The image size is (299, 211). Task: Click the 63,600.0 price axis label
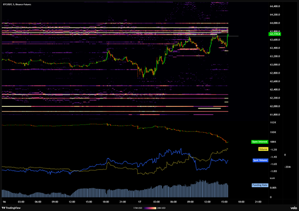(x=275, y=40)
